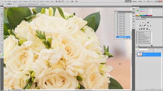
Task: Add a Black & White adjustment
Action: [x=145, y=26]
